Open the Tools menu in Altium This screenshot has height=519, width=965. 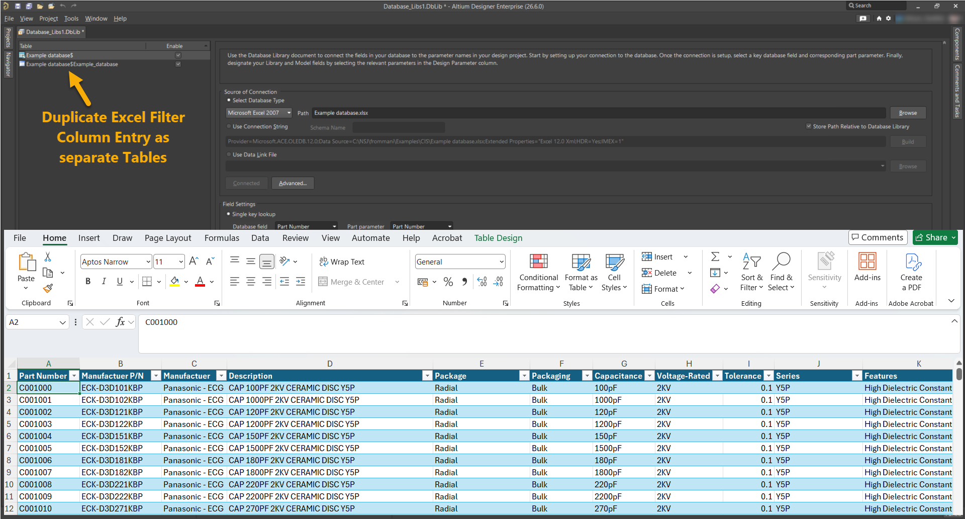(71, 19)
